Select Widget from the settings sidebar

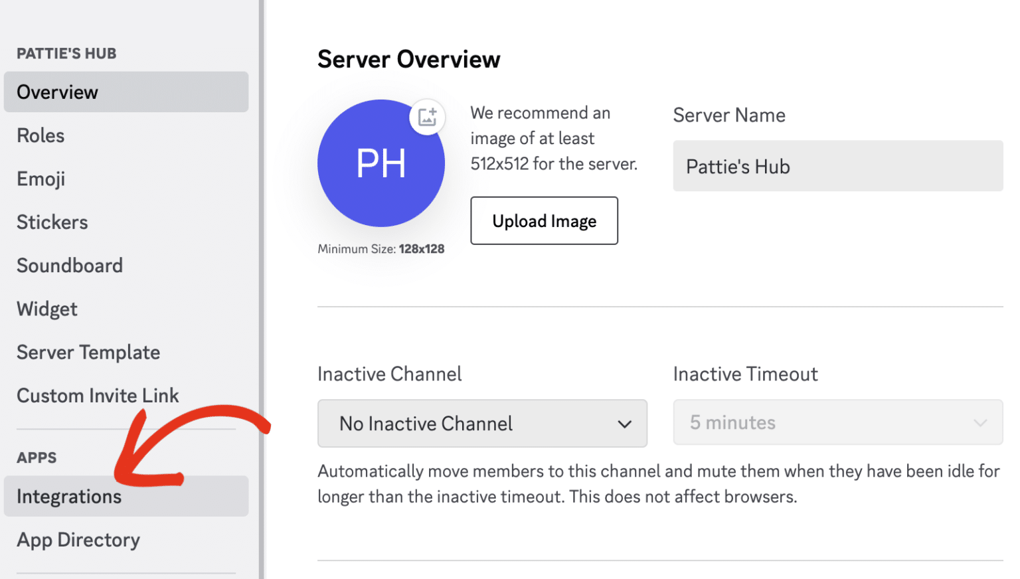[x=46, y=308]
